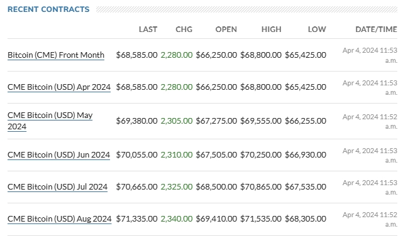Select Jun 2024 low $66,930.00

306,154
